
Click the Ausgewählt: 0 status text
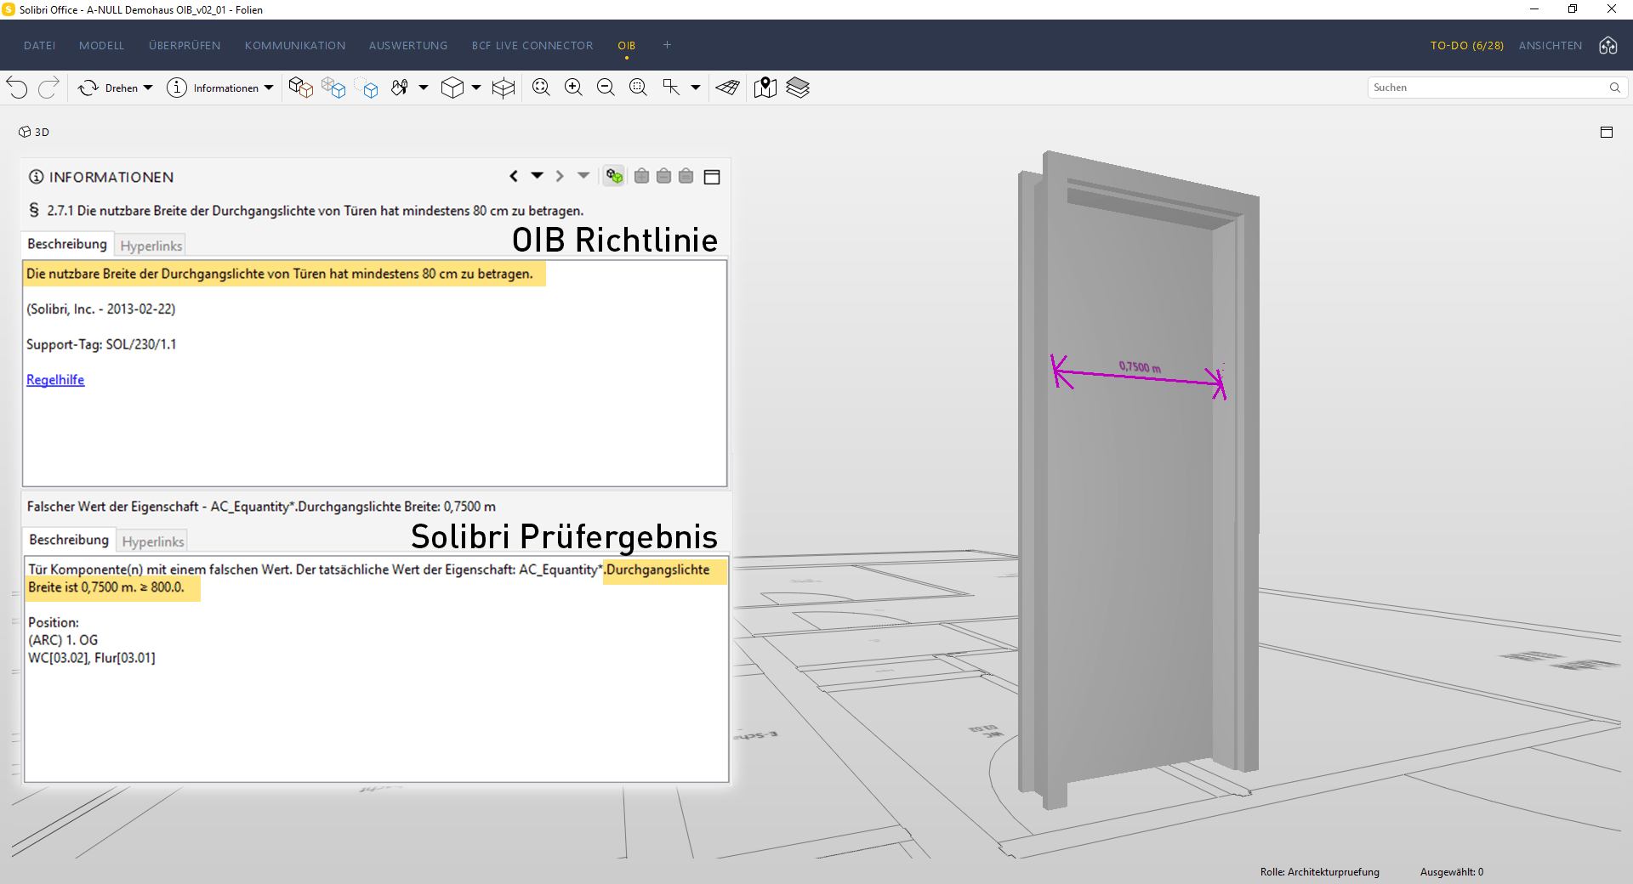click(x=1452, y=872)
